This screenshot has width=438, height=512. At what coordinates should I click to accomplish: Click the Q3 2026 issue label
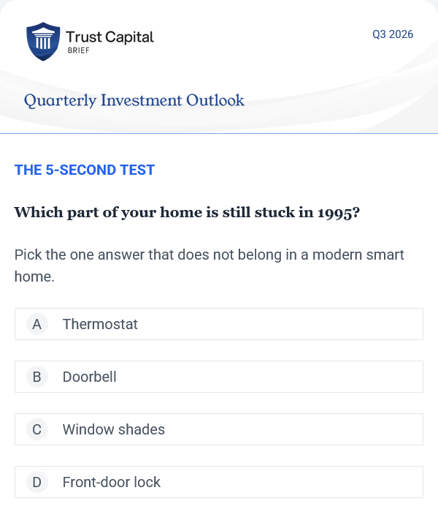(x=393, y=34)
